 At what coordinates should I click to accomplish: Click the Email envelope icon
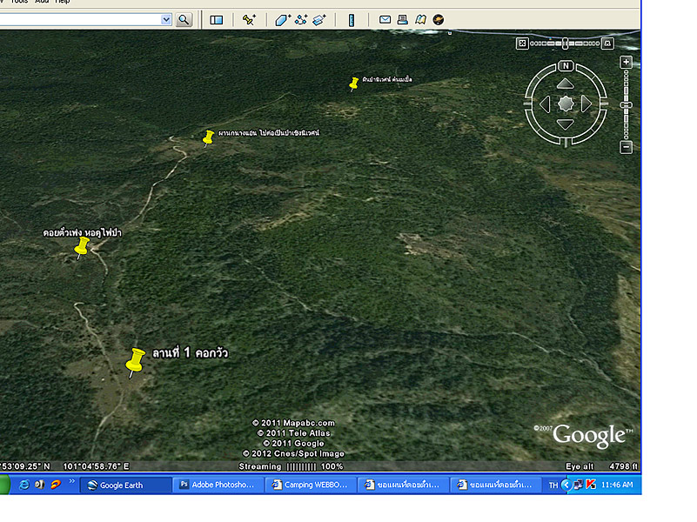(x=385, y=19)
